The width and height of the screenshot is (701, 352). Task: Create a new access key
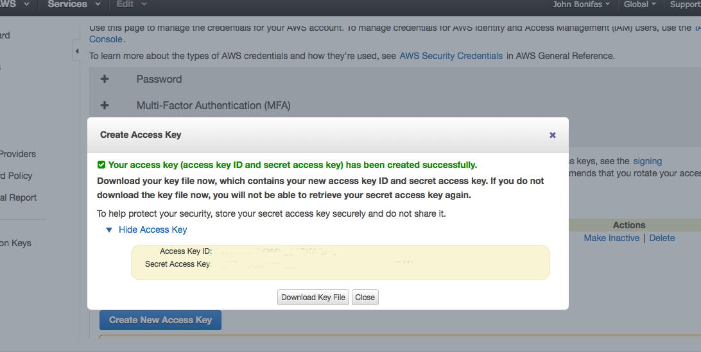(160, 321)
